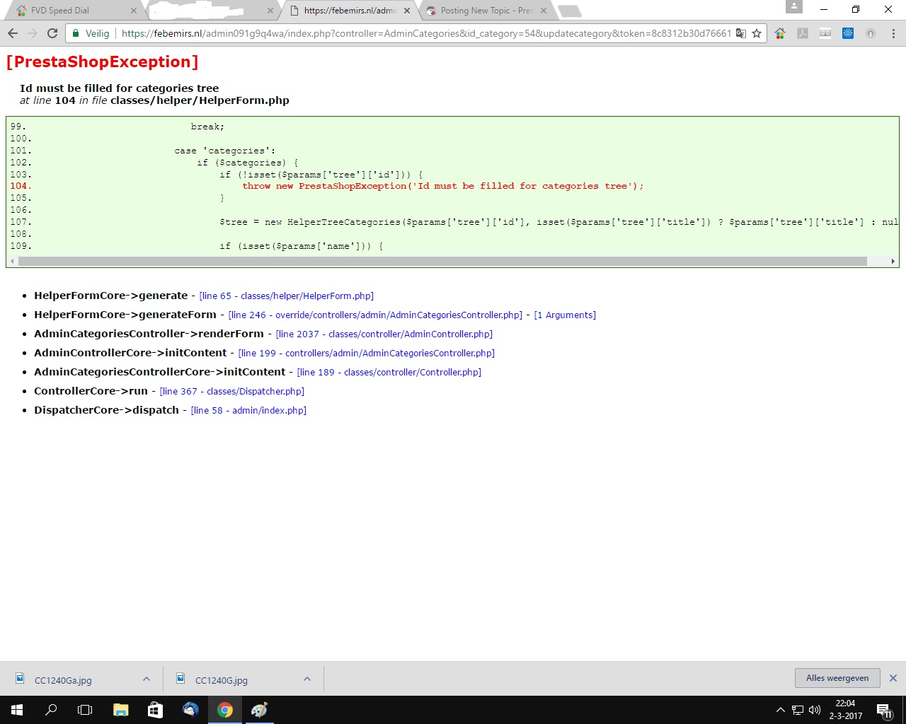This screenshot has height=724, width=906.
Task: Close the Posting New Topic tab
Action: (x=544, y=11)
